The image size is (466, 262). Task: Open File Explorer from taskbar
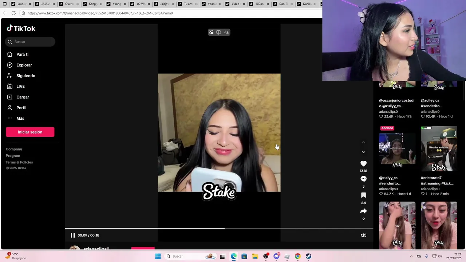[x=255, y=256]
